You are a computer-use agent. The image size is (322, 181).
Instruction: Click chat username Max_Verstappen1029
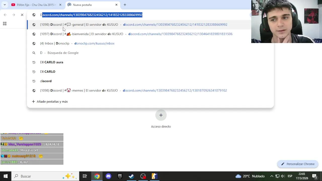click(x=25, y=144)
